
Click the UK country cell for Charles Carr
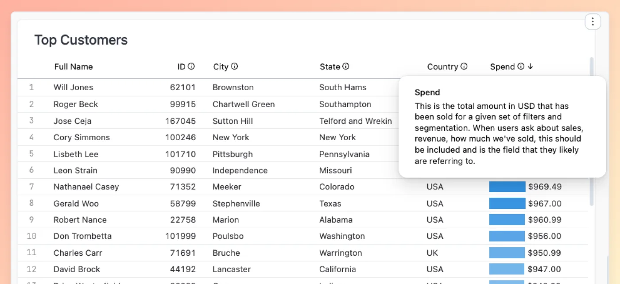432,253
